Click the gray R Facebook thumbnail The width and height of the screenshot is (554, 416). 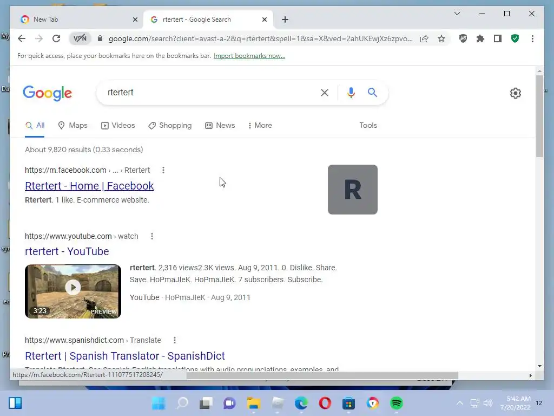(x=353, y=190)
